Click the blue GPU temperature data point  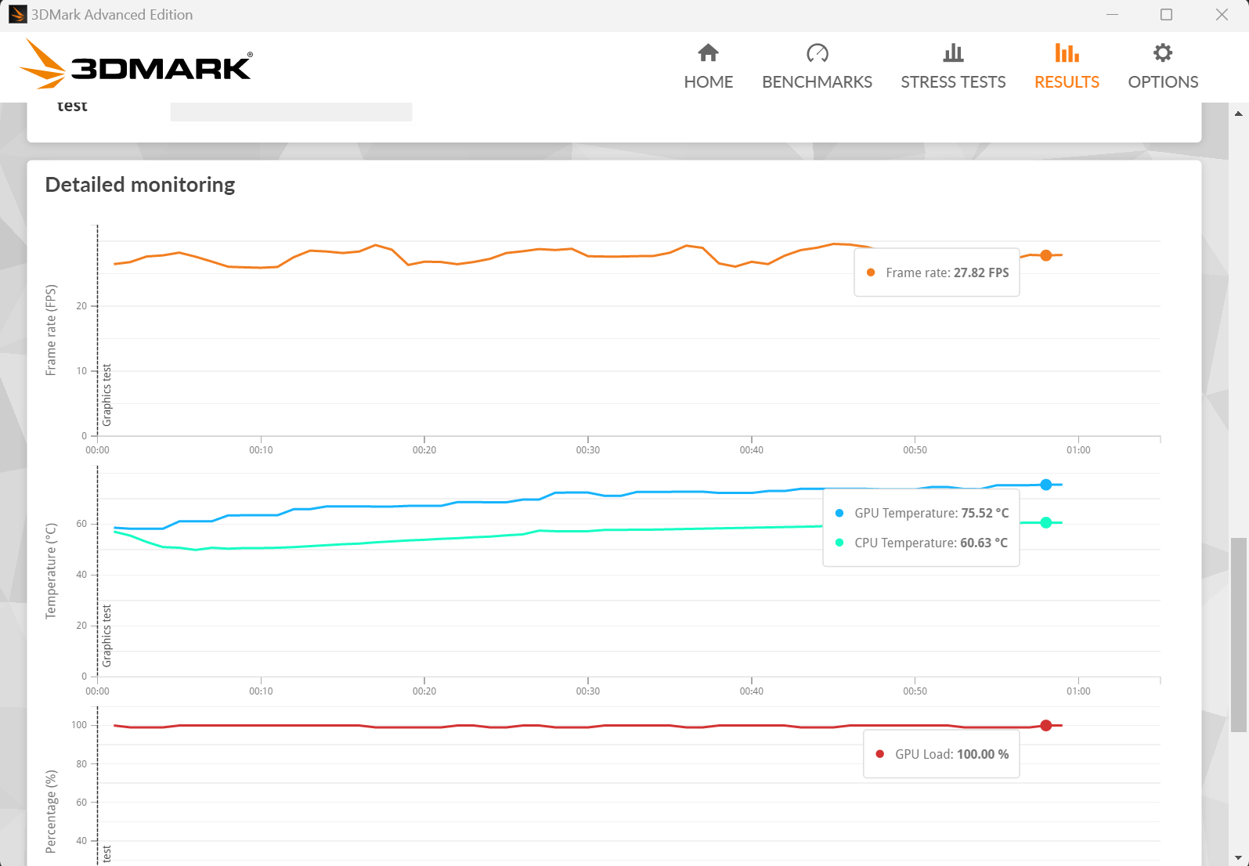[x=1045, y=485]
